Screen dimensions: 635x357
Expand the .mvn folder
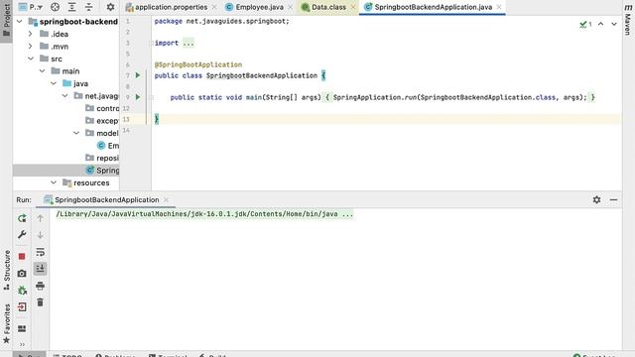31,47
